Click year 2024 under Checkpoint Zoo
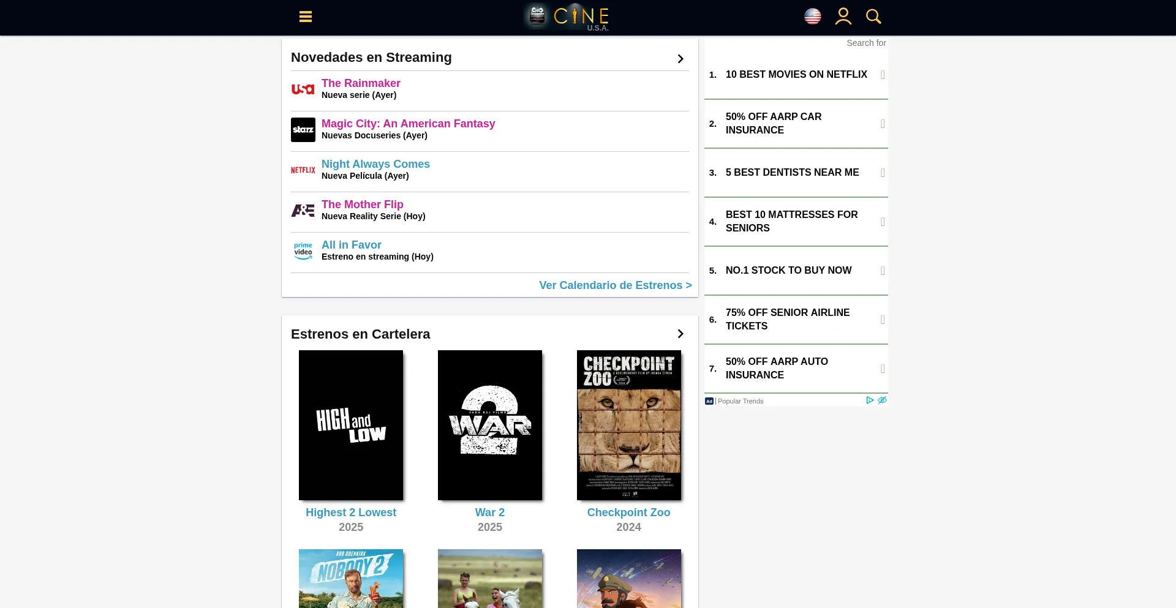1176x608 pixels. pyautogui.click(x=628, y=527)
